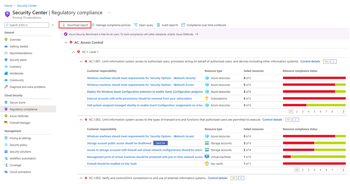Image resolution: width=350 pixels, height=184 pixels.
Task: Select the Security solutions grid icon
Action: coord(6,151)
